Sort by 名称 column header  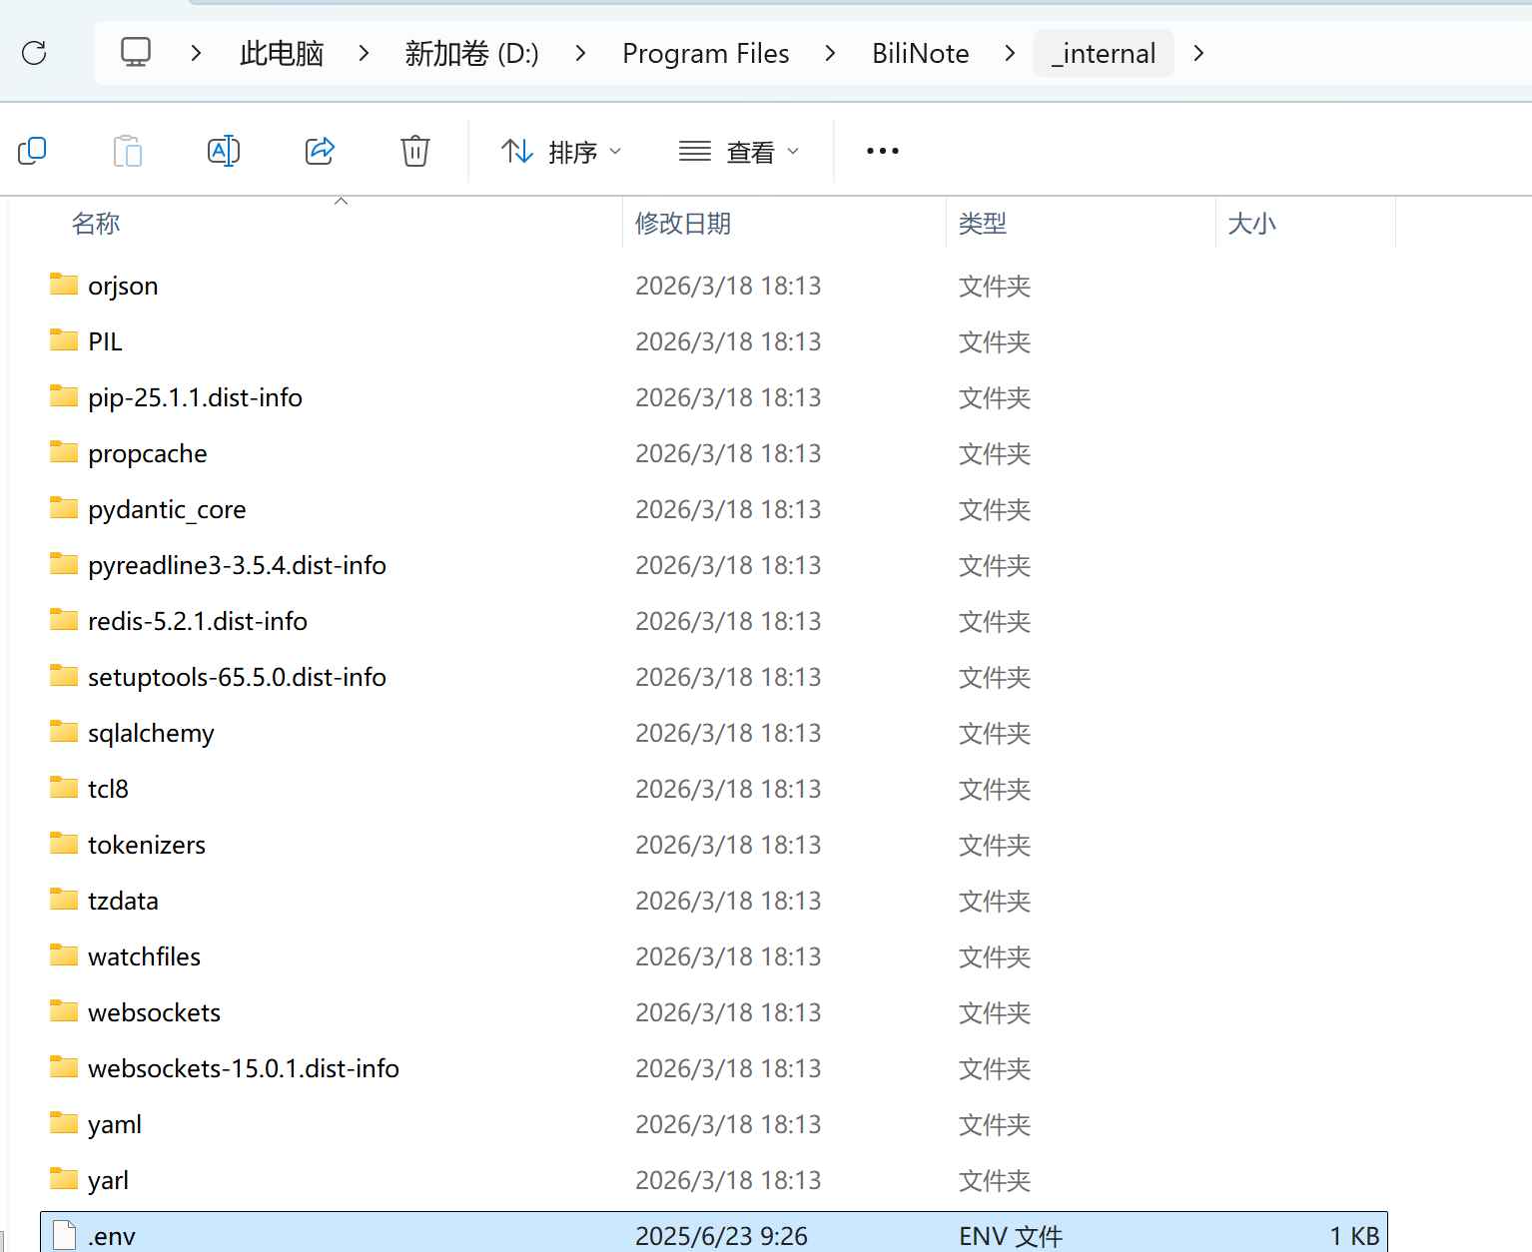tap(96, 224)
